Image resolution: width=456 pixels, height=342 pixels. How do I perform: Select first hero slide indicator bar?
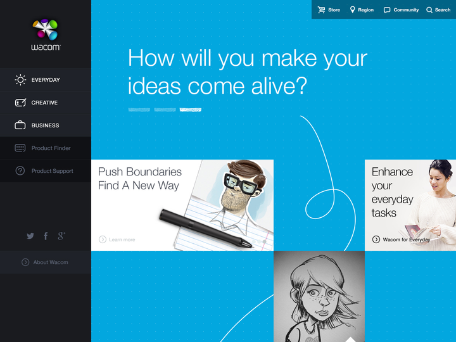coord(139,110)
